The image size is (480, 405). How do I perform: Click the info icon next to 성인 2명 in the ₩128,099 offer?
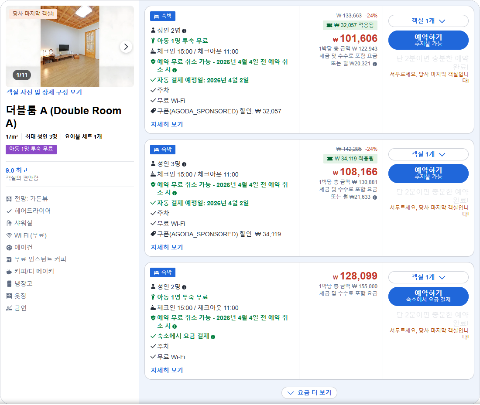pos(184,287)
